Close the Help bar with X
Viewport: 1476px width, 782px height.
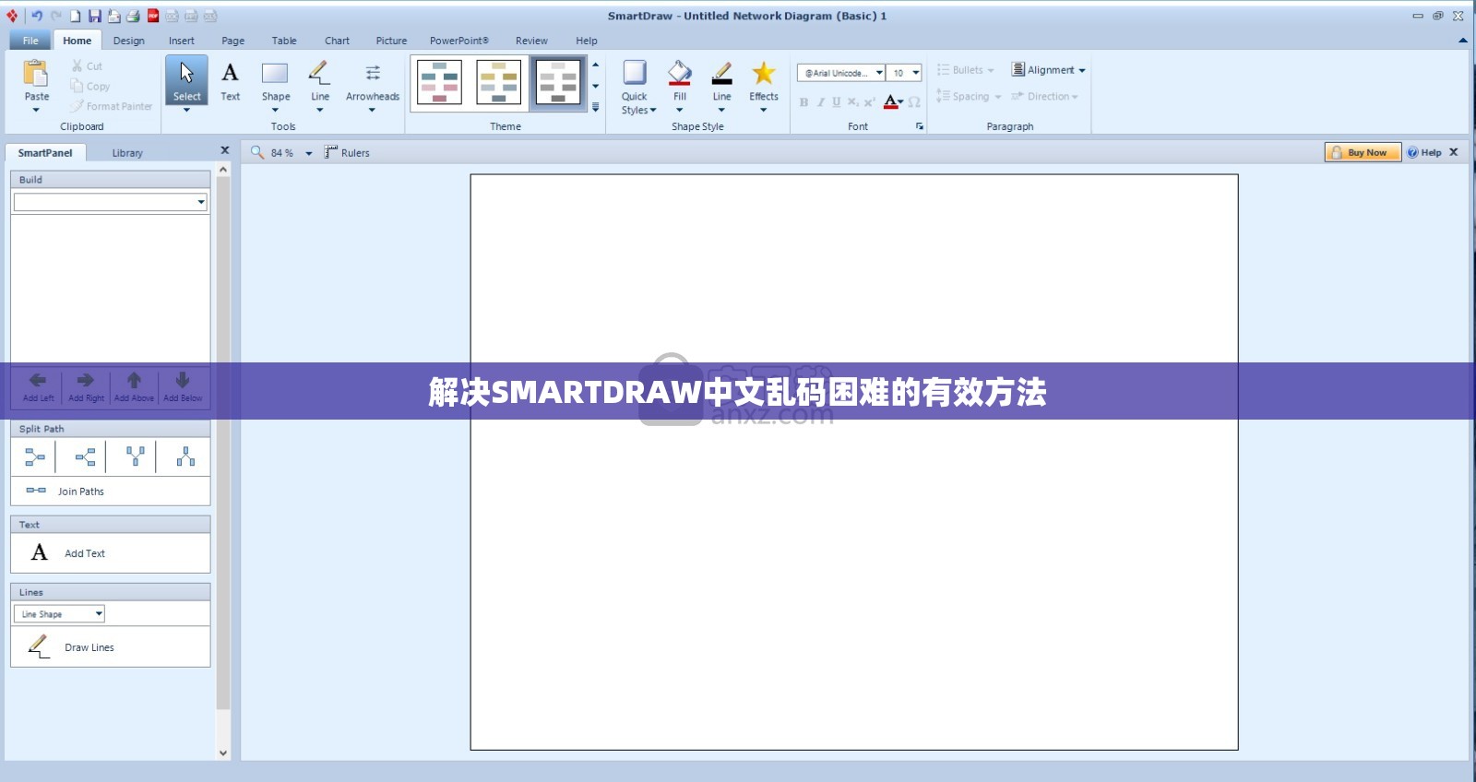(x=1454, y=152)
